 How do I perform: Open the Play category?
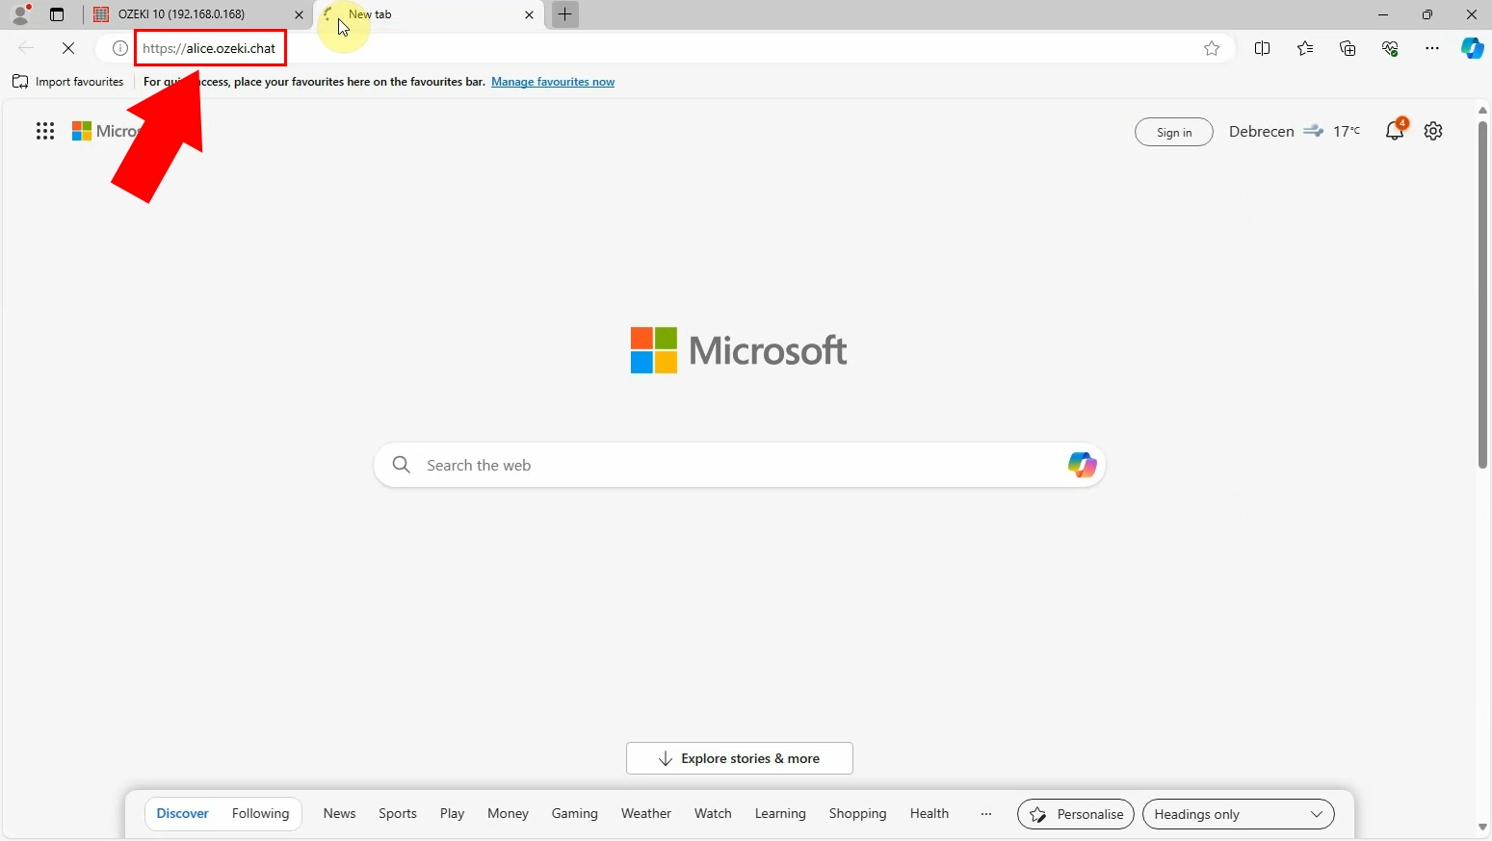click(x=452, y=813)
